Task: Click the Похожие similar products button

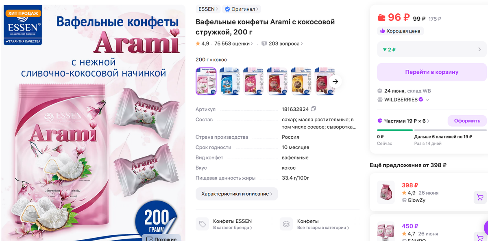Action: tap(161, 238)
